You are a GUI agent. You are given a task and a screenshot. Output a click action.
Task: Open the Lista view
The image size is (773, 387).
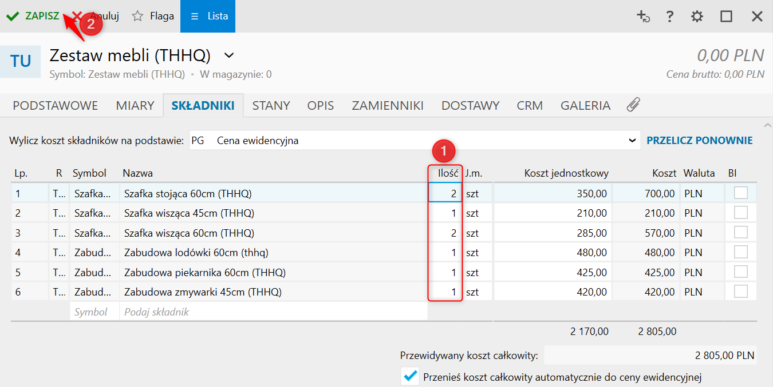click(208, 16)
